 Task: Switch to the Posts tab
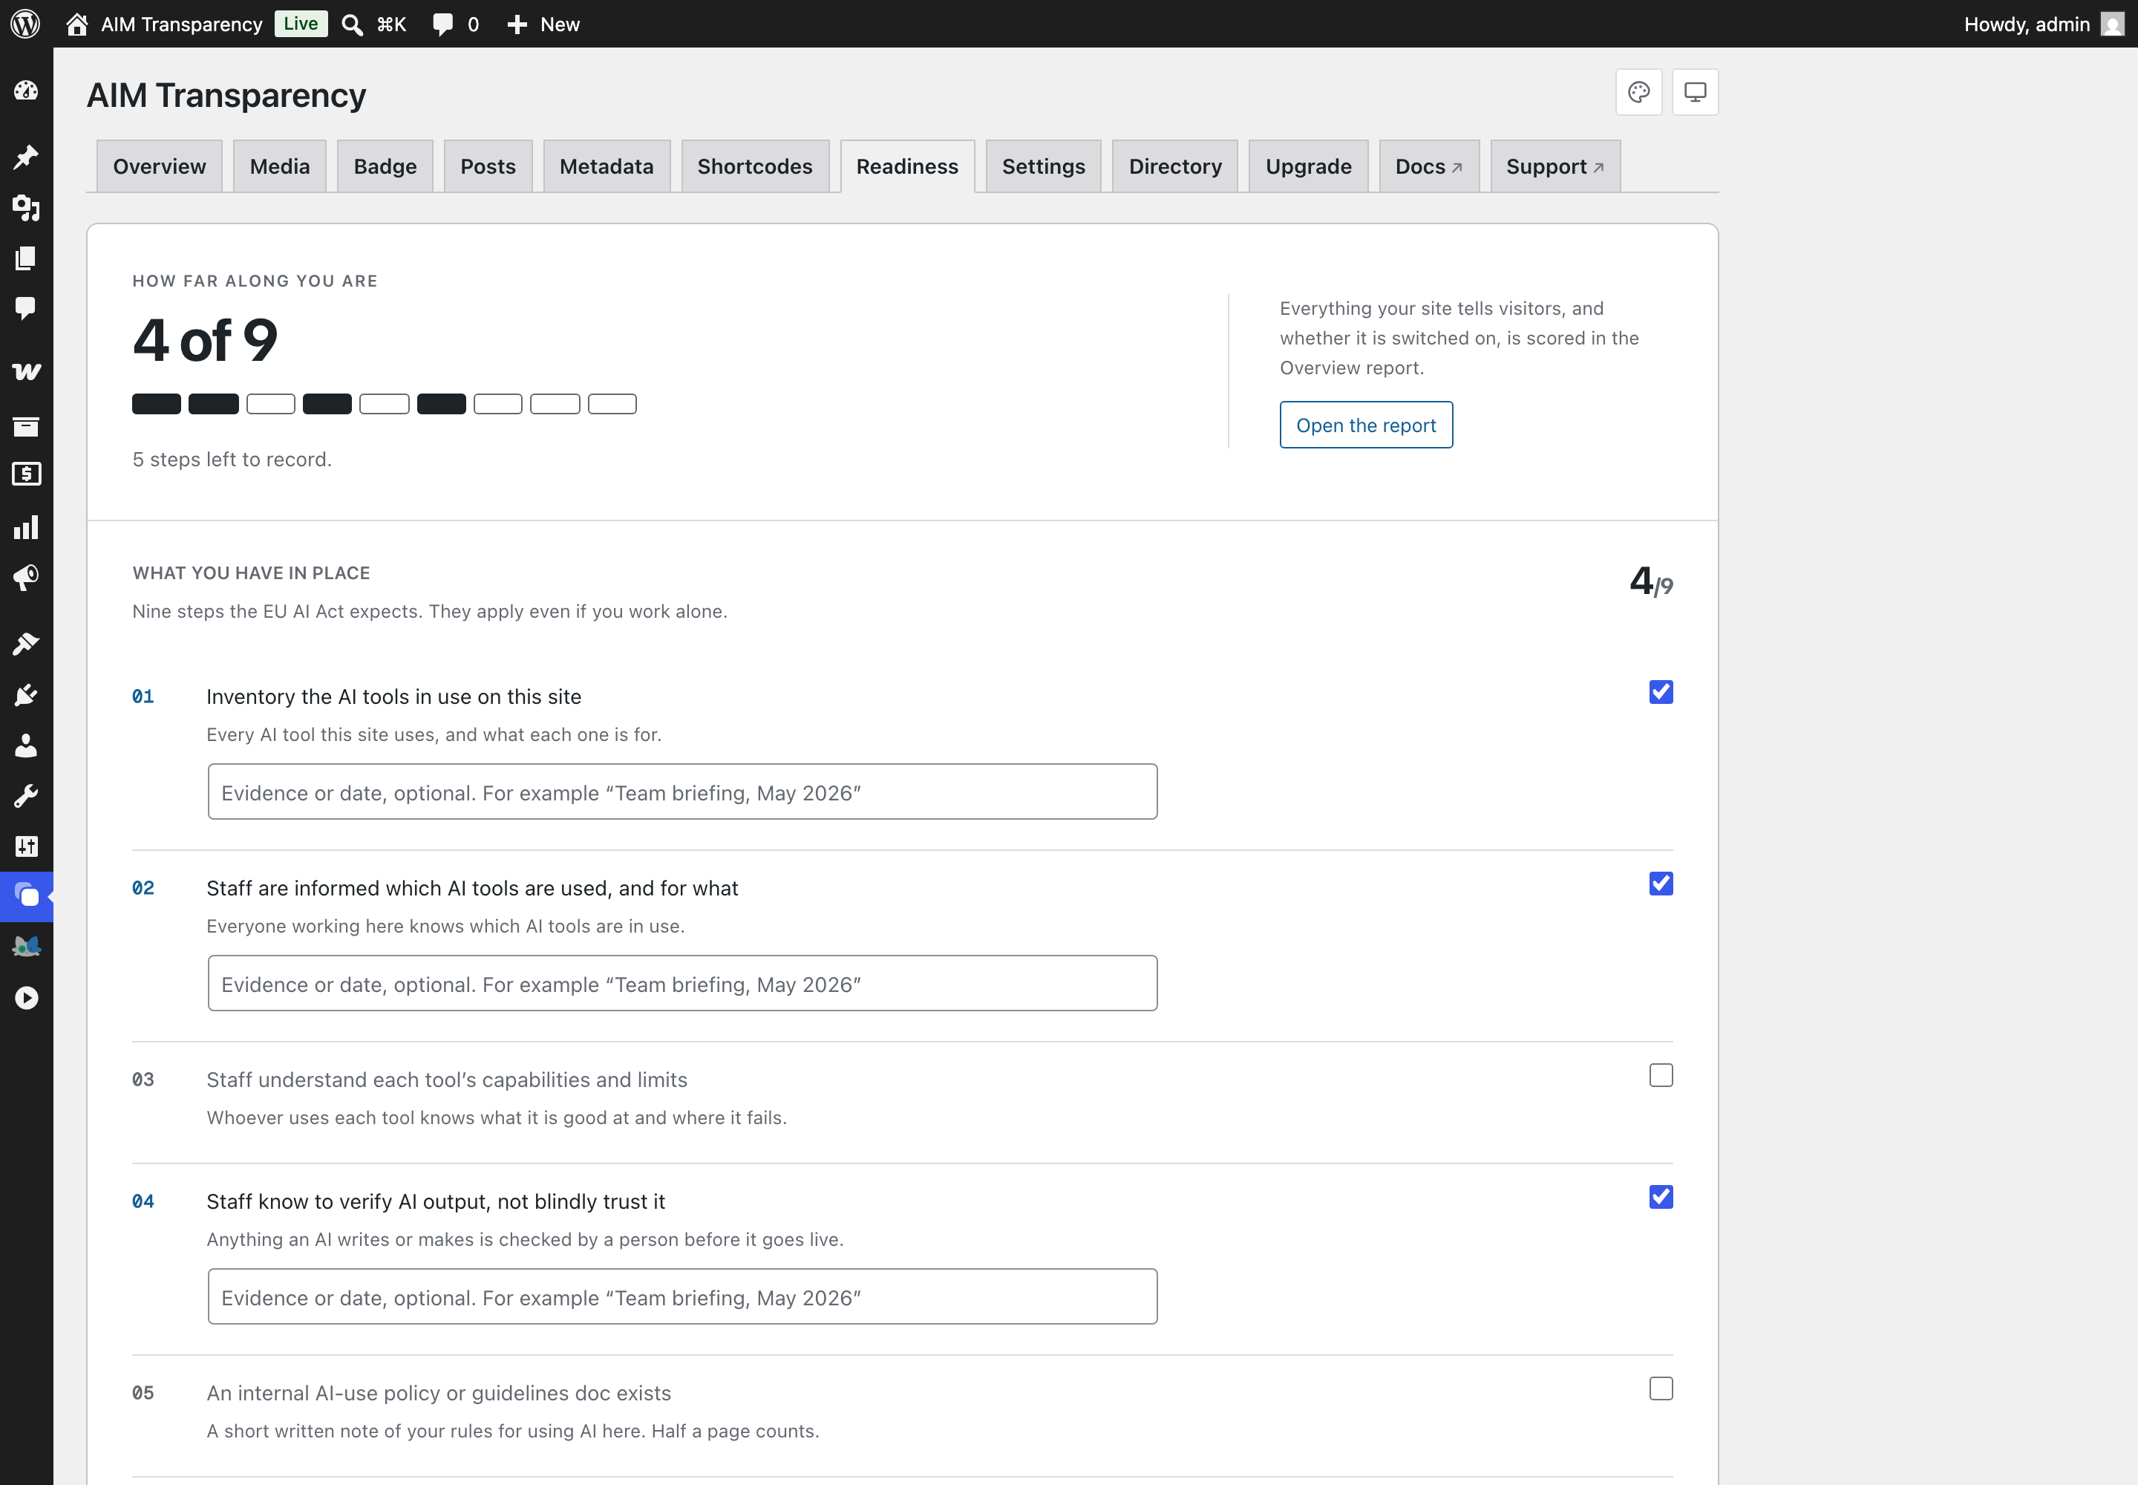[x=488, y=166]
